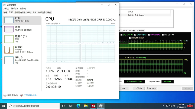
Task: Open the Unified tab in AIDA64 window
Action: (x=132, y=30)
